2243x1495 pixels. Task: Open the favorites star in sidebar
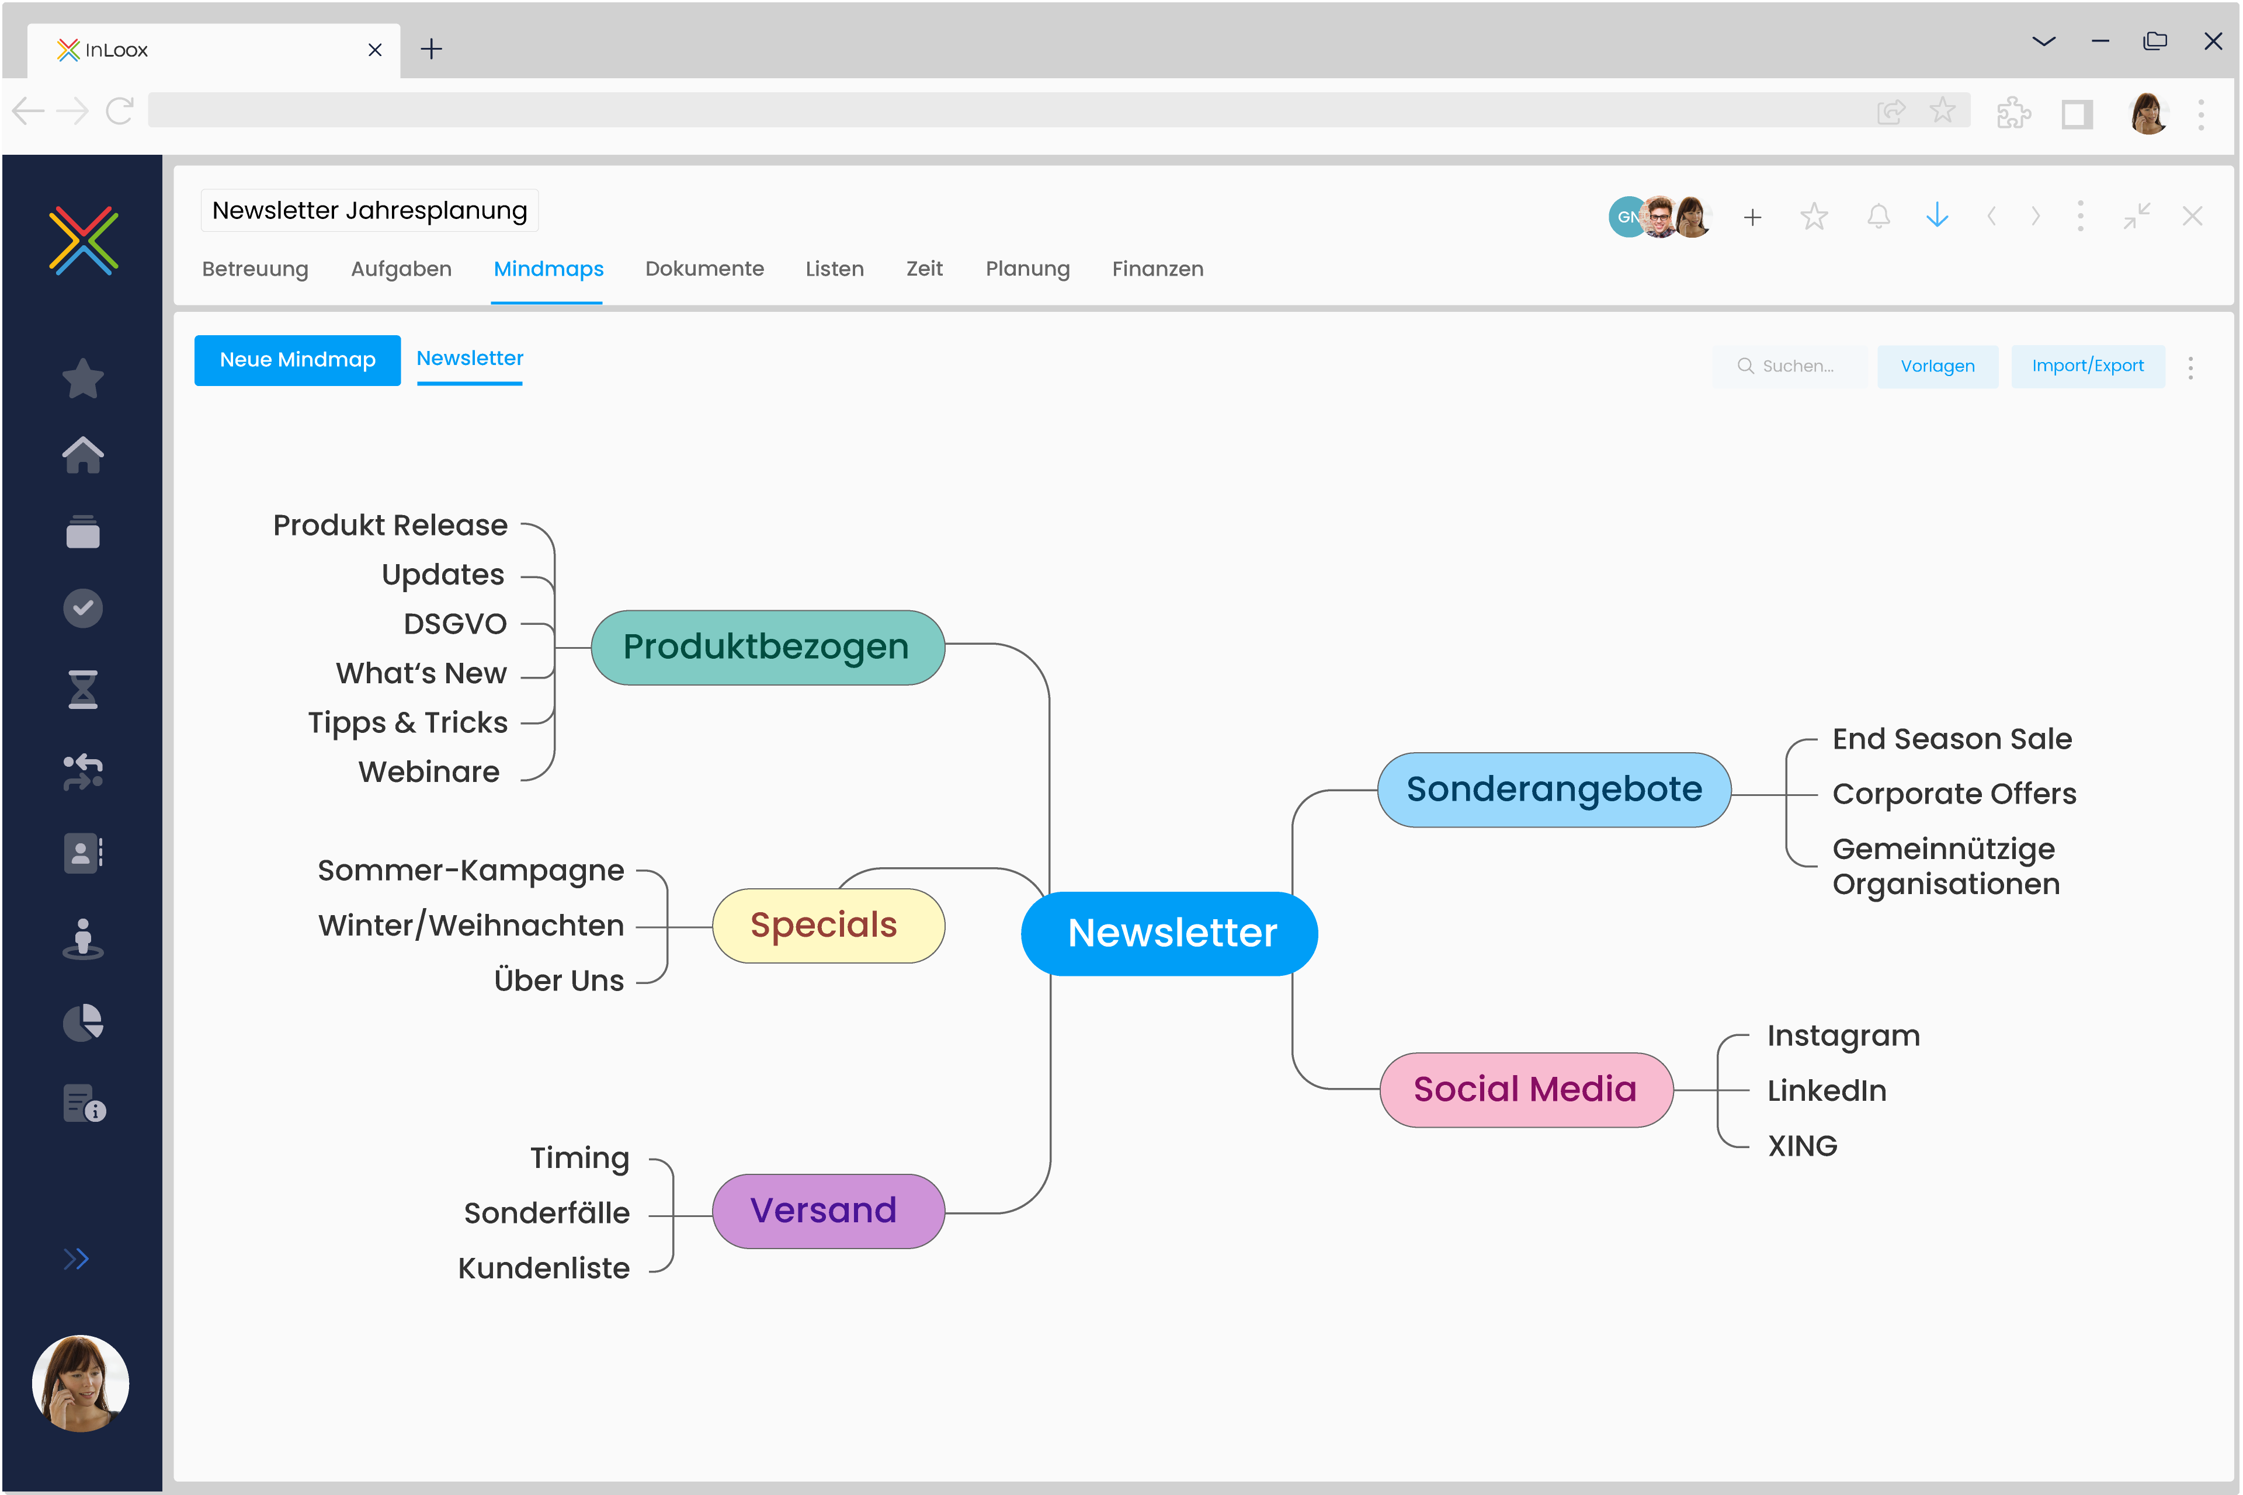pos(83,378)
